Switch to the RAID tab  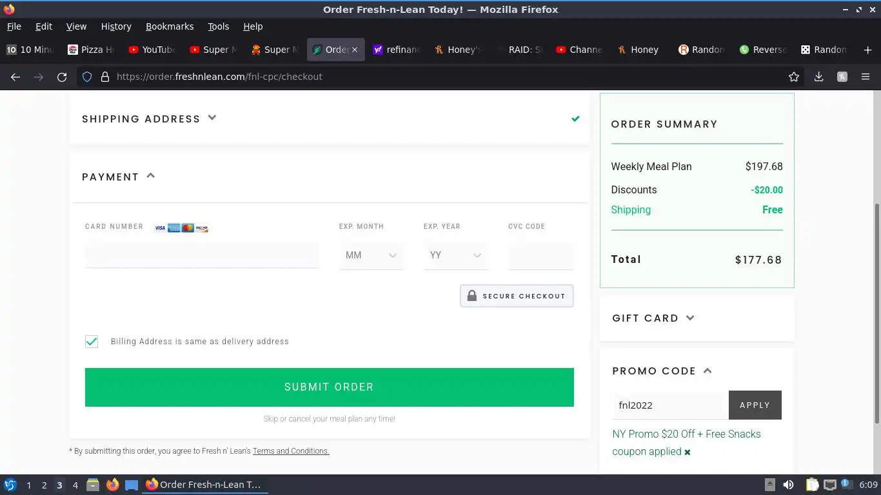tap(519, 50)
